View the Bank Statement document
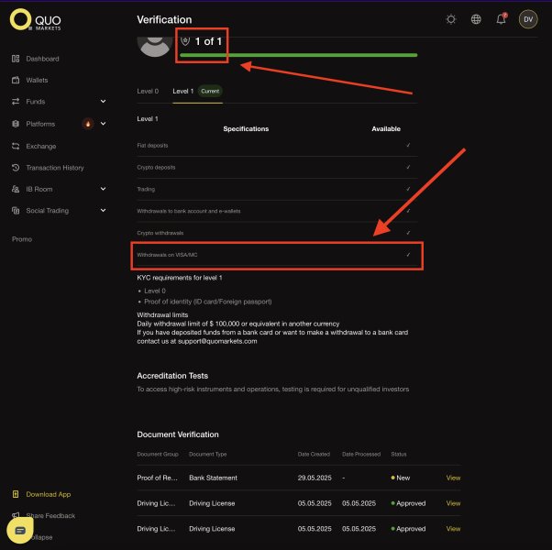 pos(453,478)
